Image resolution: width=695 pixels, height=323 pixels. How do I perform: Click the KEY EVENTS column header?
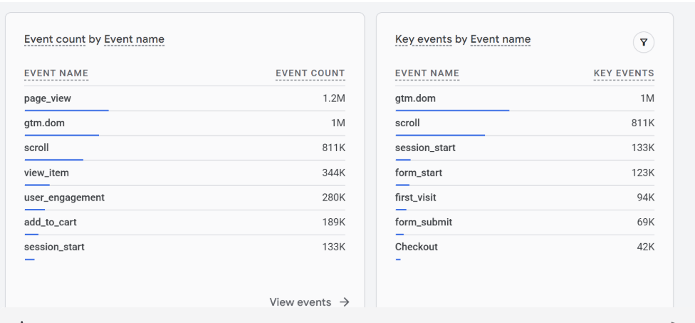624,73
